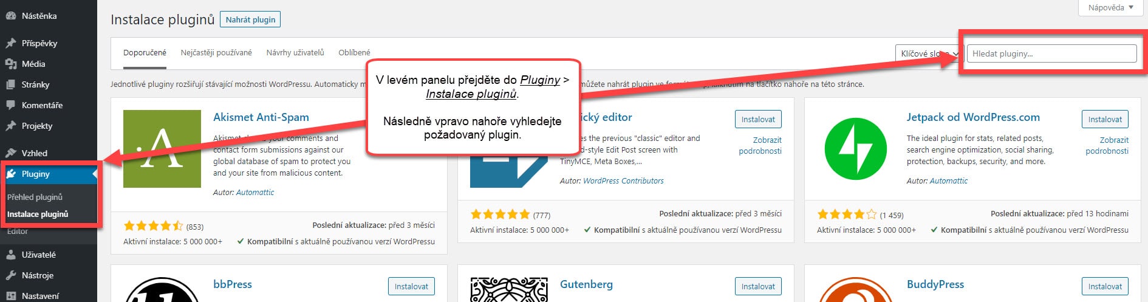Screen dimensions: 1148x302
Task: Open the BuddyPress title link
Action: (935, 284)
